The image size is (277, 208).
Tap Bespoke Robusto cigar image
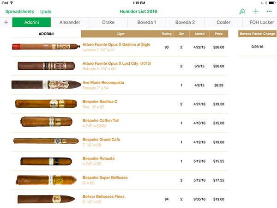46,161
